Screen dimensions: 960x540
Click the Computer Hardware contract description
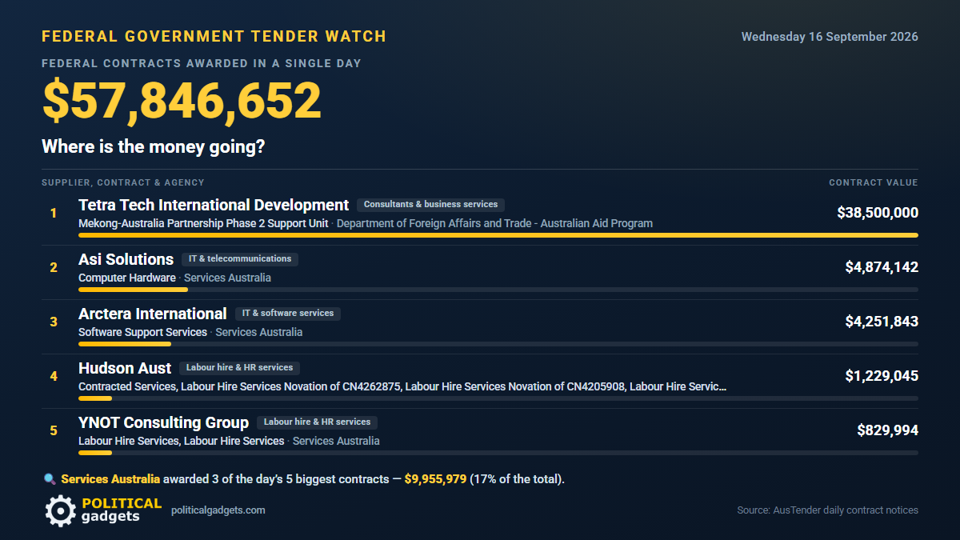click(x=127, y=278)
